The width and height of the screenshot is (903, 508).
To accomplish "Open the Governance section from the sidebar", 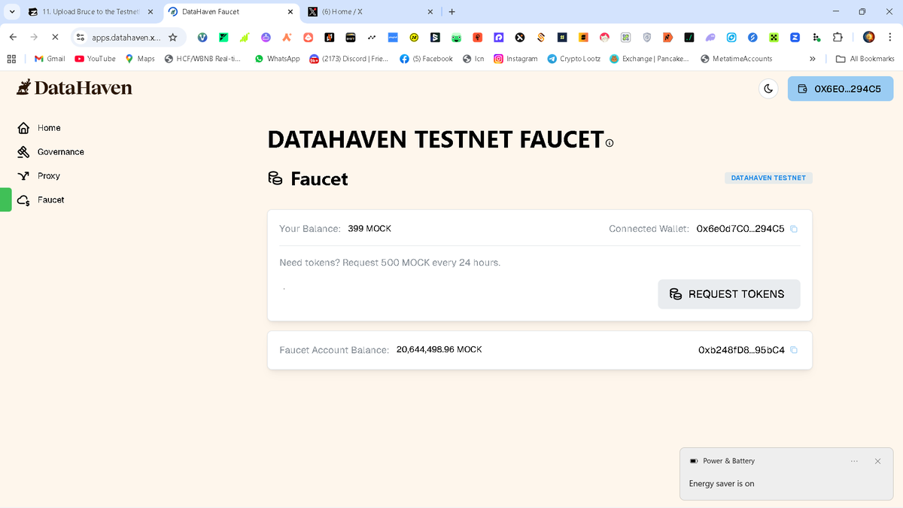I will click(x=23, y=151).
